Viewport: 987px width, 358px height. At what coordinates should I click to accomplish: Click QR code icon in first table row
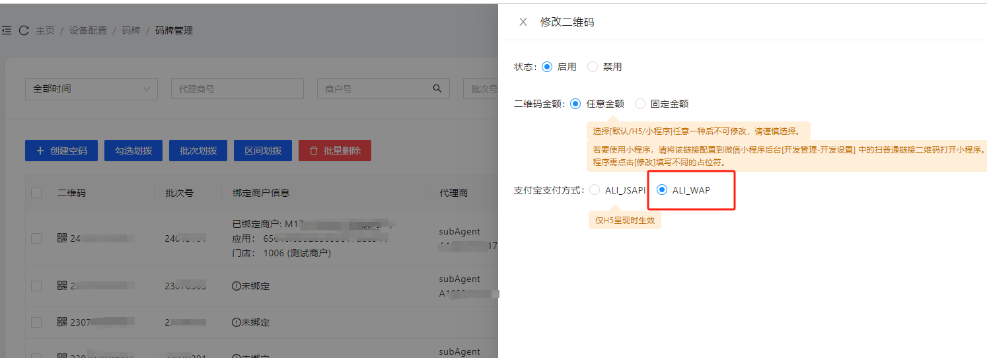62,238
